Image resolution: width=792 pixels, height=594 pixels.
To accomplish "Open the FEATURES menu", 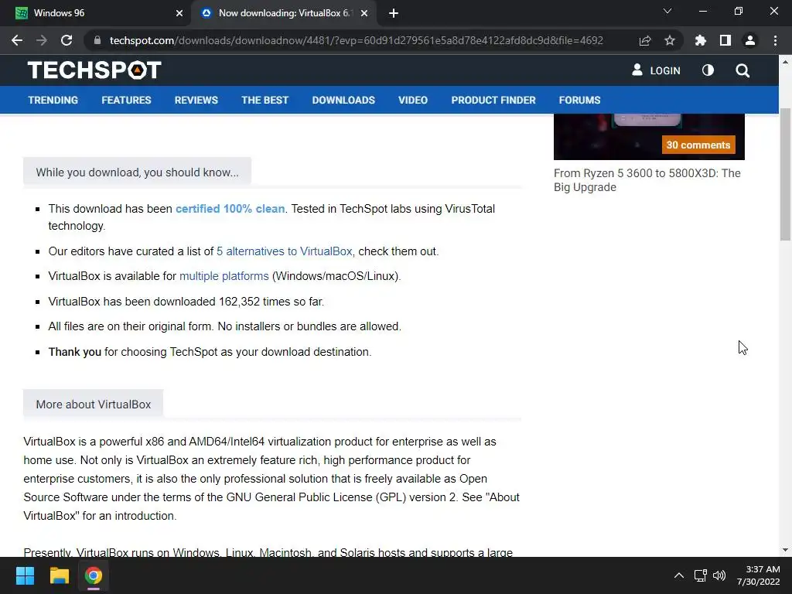I will (x=126, y=100).
